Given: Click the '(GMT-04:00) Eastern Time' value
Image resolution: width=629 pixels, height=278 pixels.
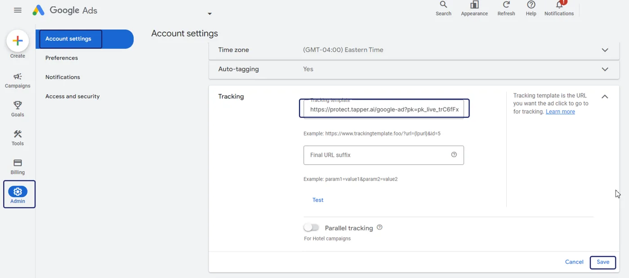Looking at the screenshot, I should pyautogui.click(x=343, y=50).
